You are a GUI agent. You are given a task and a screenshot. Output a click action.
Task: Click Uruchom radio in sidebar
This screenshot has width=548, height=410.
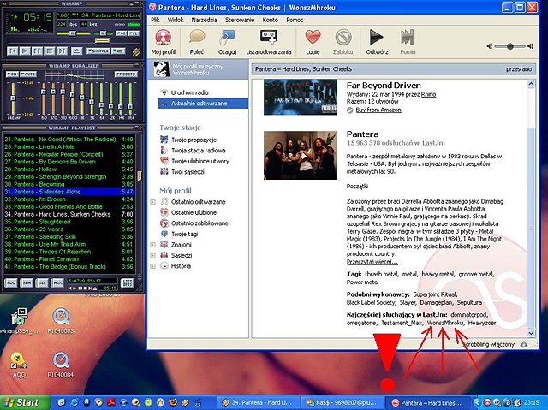189,92
